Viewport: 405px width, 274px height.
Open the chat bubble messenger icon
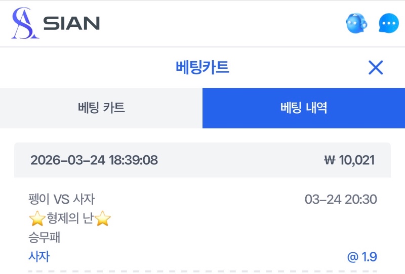(389, 23)
